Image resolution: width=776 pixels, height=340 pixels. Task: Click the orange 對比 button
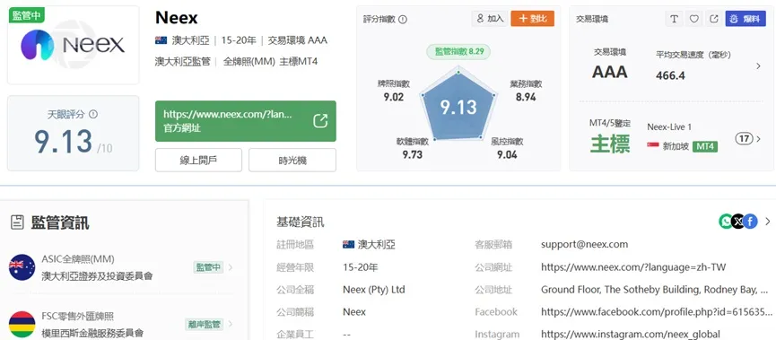pyautogui.click(x=533, y=18)
